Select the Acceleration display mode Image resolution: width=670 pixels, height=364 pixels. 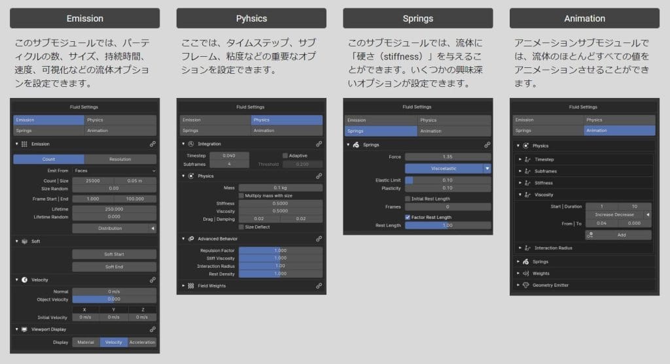pyautogui.click(x=142, y=342)
